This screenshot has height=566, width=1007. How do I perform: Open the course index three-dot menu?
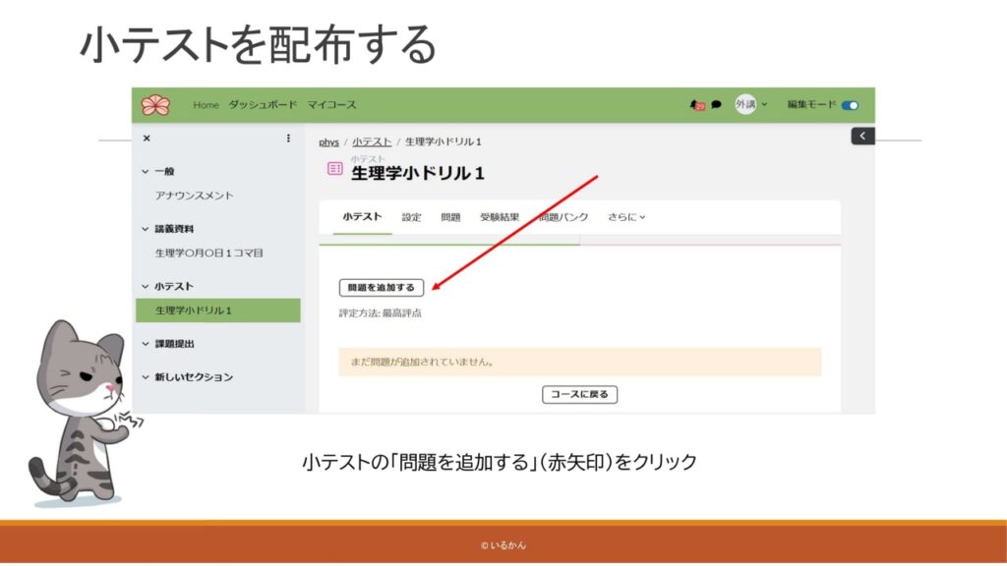click(288, 139)
